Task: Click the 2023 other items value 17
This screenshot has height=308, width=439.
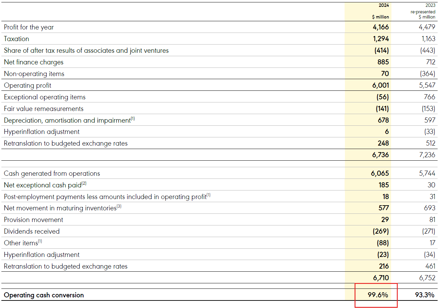Action: (x=432, y=243)
